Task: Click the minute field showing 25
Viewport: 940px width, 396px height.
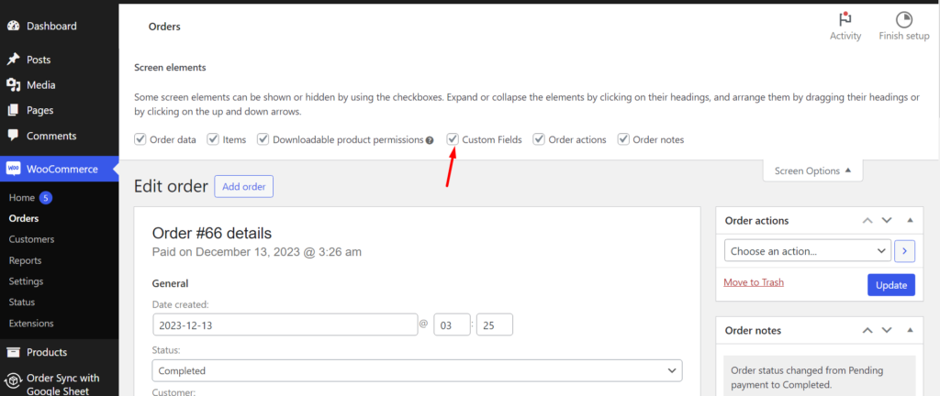Action: click(495, 324)
